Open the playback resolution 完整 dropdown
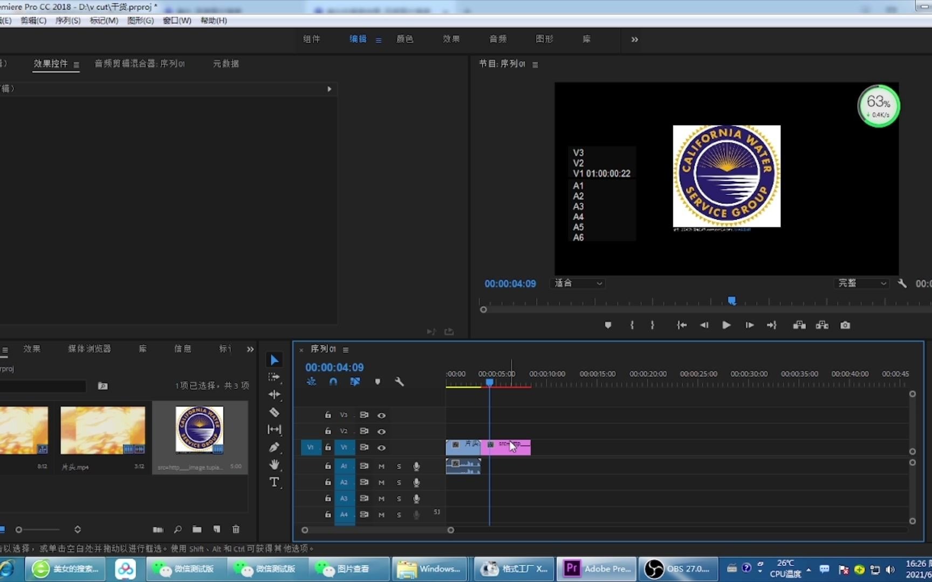This screenshot has width=932, height=582. click(x=862, y=283)
